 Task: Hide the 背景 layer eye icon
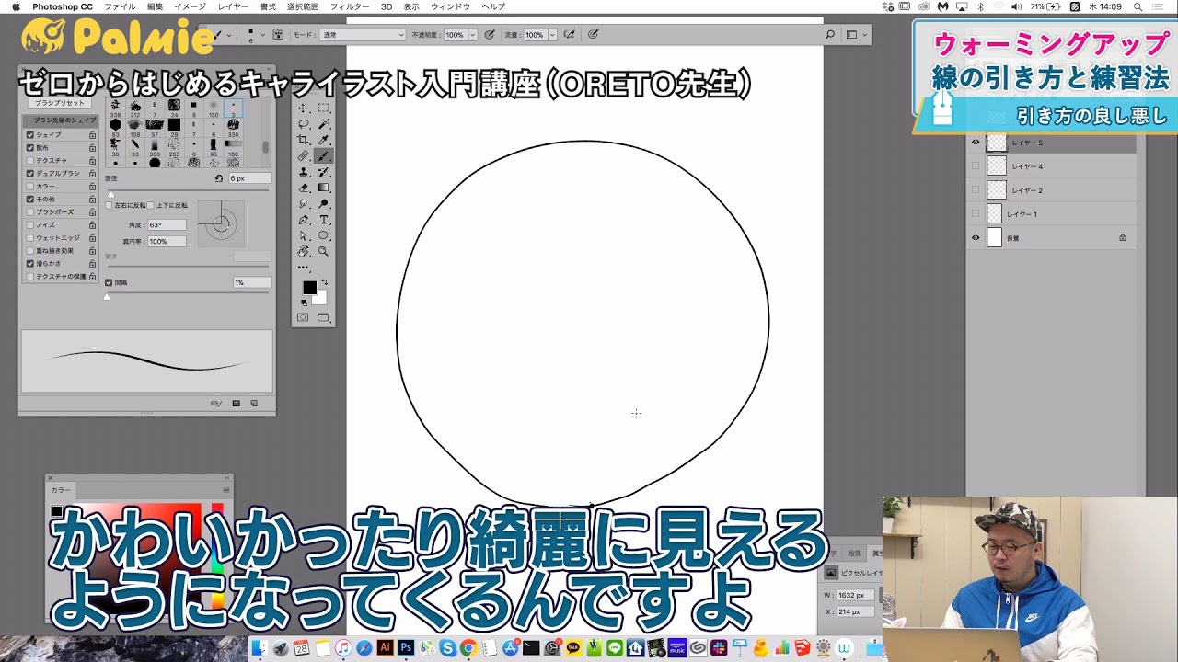coord(976,238)
